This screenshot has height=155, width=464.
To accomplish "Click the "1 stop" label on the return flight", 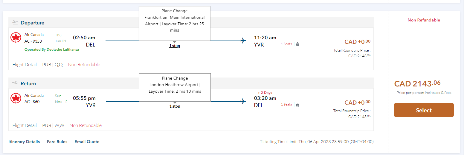I will pos(175,106).
